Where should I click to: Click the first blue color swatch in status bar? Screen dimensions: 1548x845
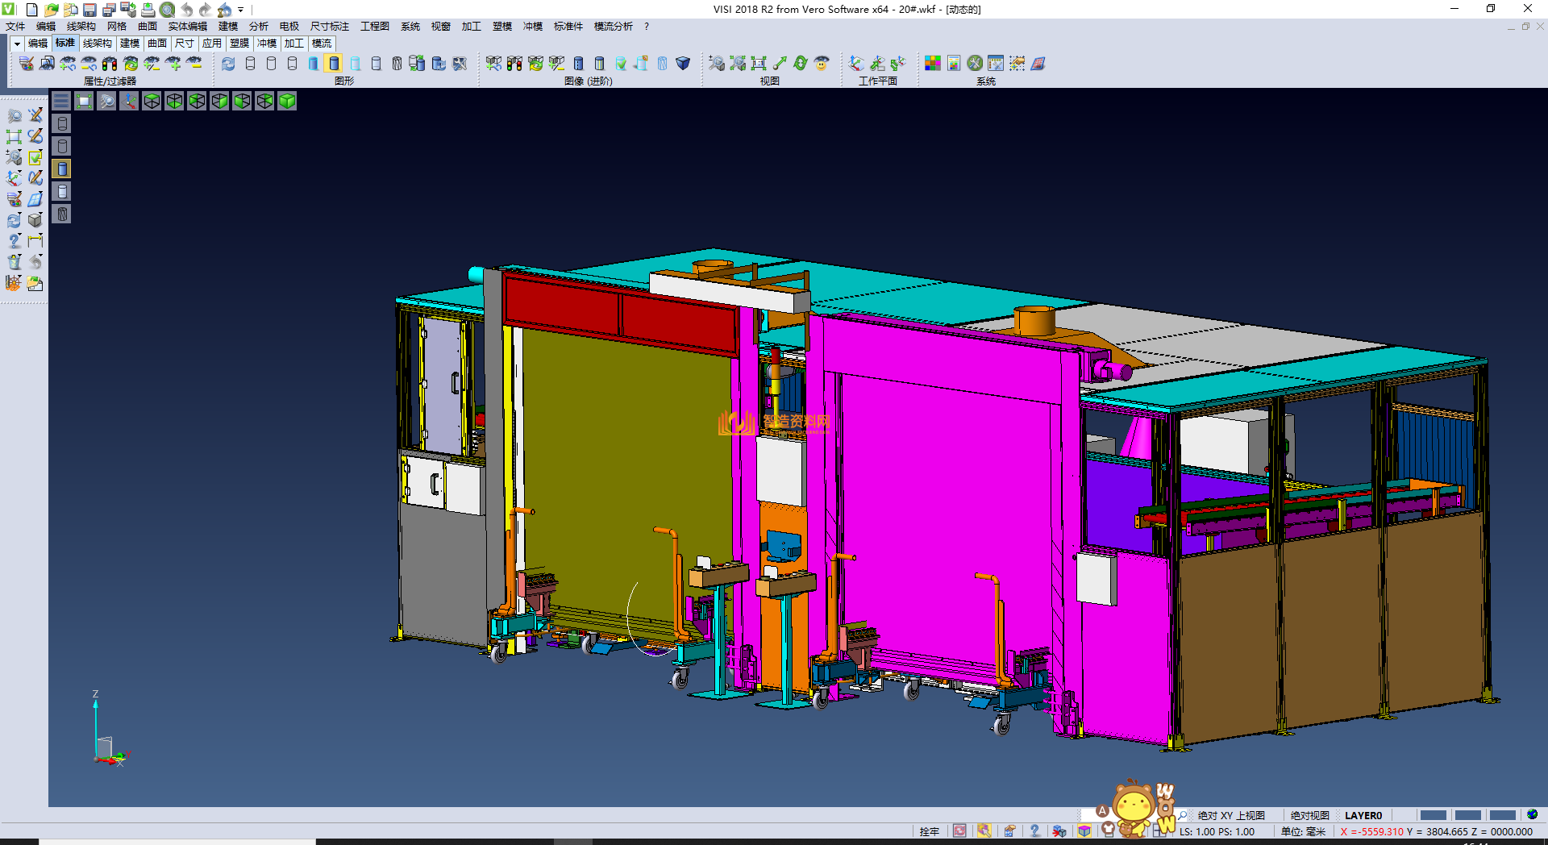pyautogui.click(x=1433, y=815)
